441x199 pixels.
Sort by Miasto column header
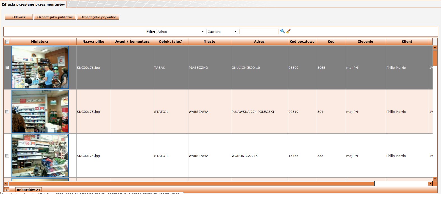[209, 42]
